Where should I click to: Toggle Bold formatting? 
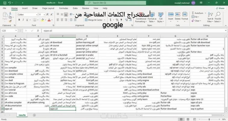coord(19,20)
